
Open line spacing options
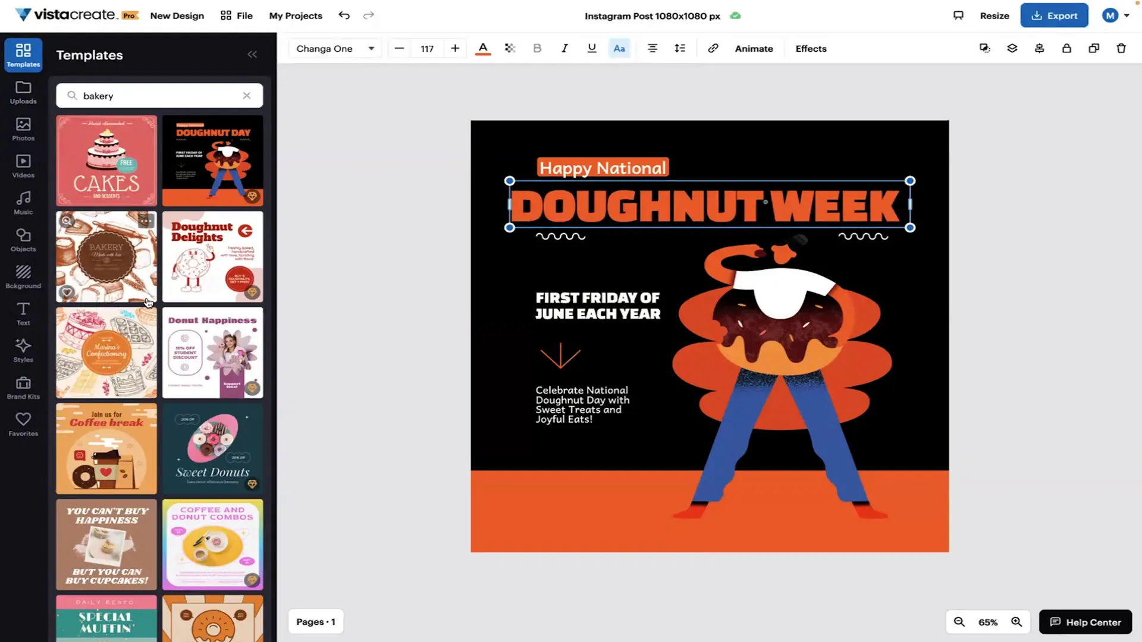coord(680,49)
